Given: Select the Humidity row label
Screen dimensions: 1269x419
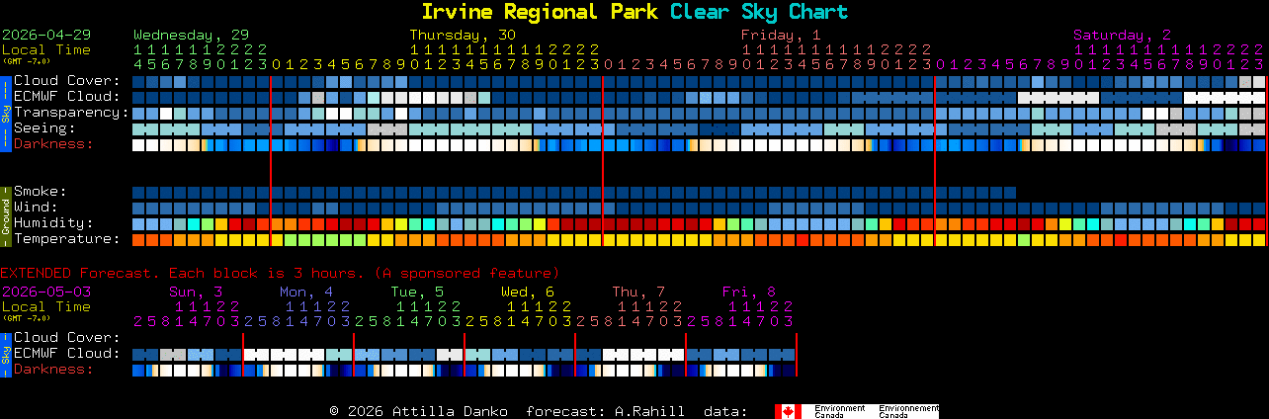Looking at the screenshot, I should 53,223.
